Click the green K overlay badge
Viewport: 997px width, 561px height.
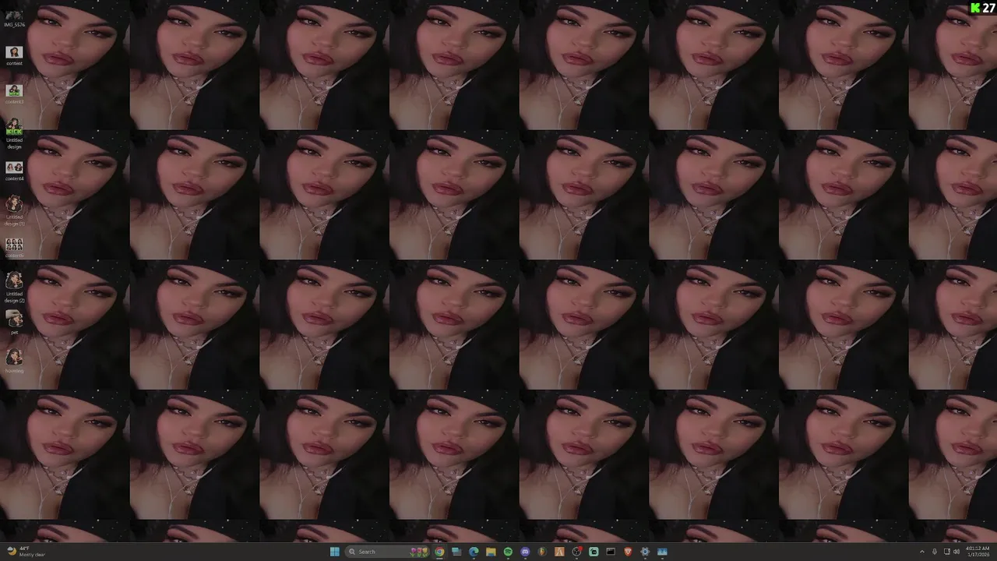(x=975, y=8)
